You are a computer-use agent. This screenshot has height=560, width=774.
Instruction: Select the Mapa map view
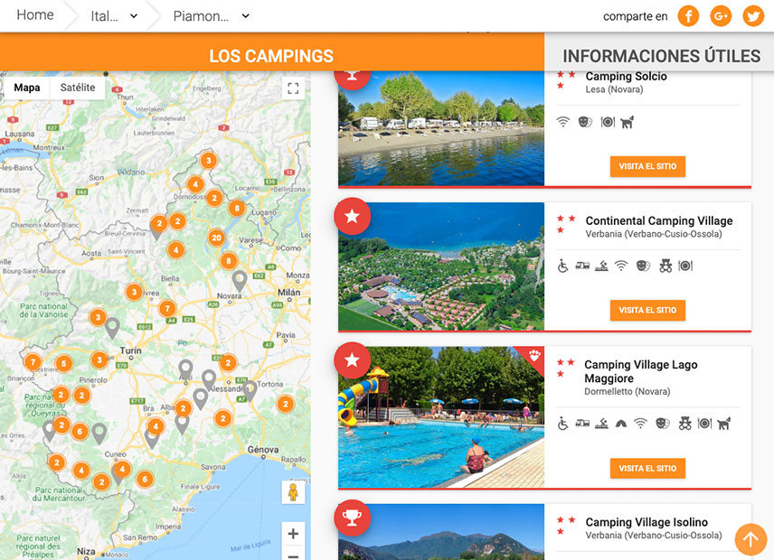click(x=26, y=88)
